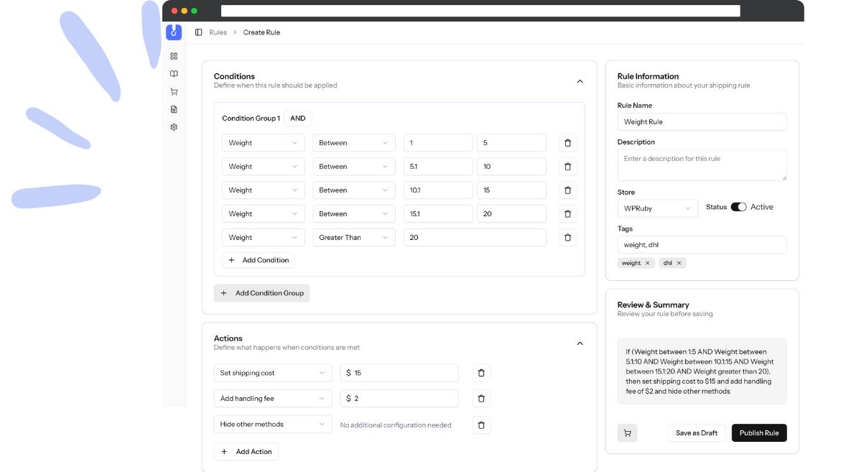Click the cart icon button in Review panel
Screen dimensions: 841x472
coord(627,432)
